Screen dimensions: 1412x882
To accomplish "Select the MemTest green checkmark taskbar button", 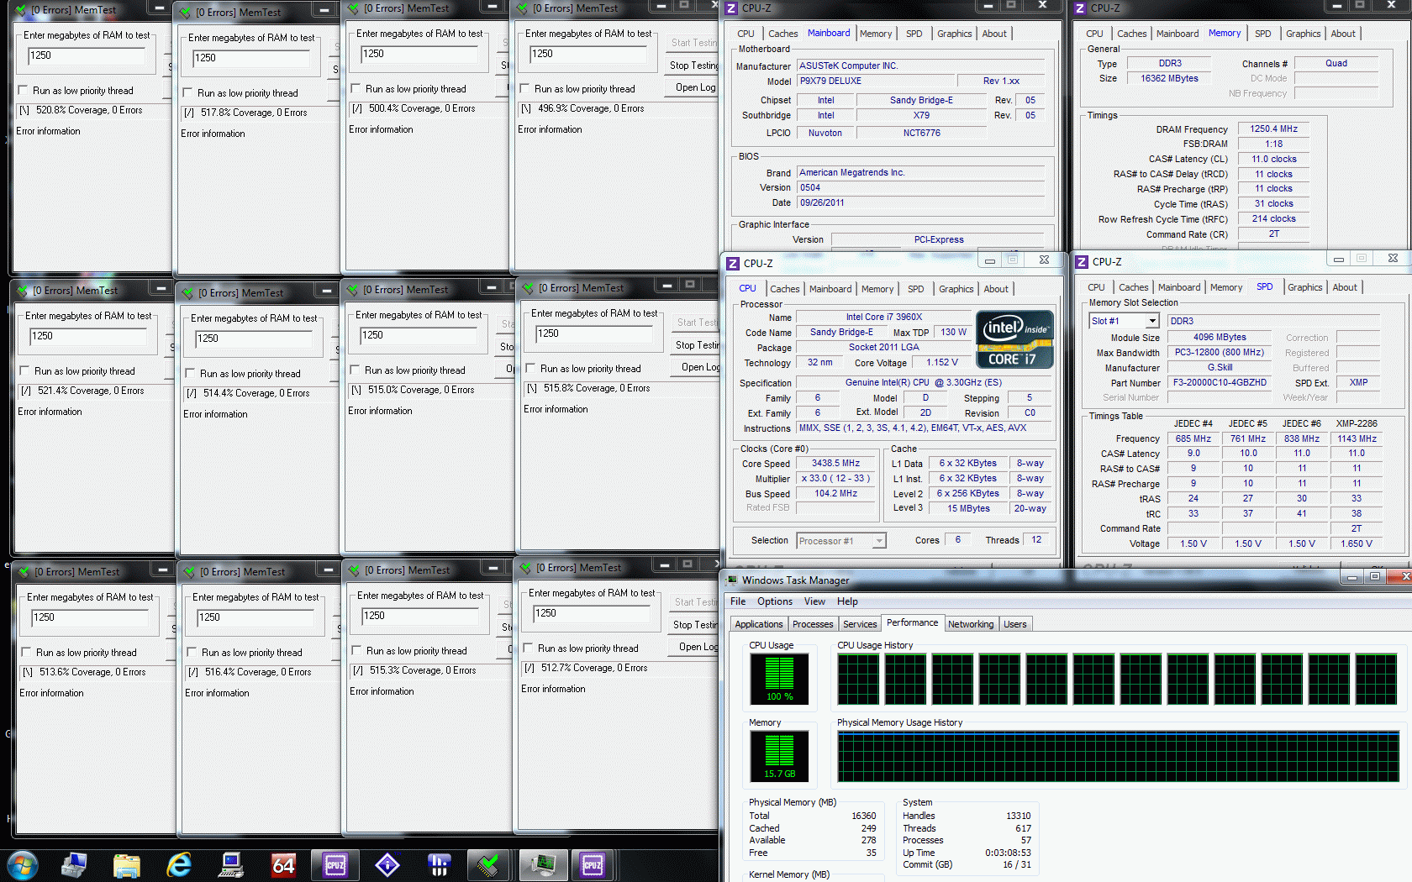I will (488, 864).
